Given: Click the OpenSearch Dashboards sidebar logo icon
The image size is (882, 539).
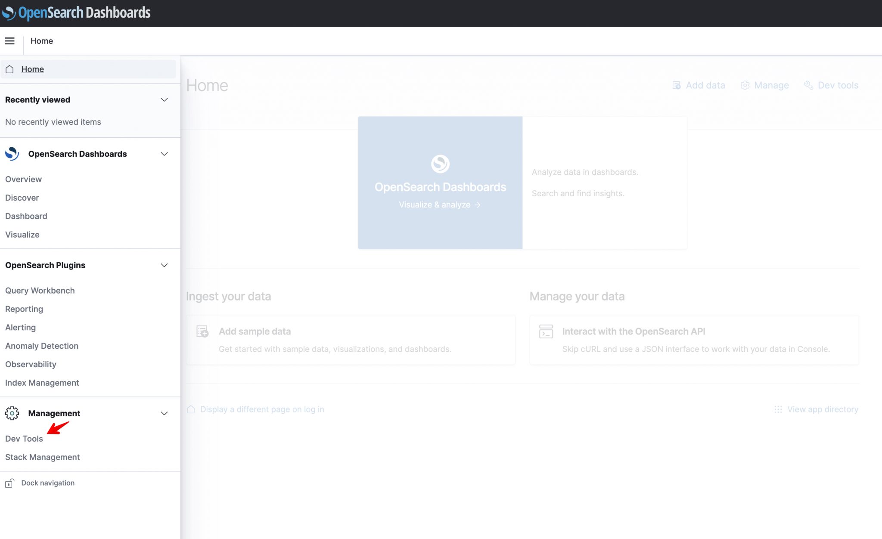Looking at the screenshot, I should point(12,154).
